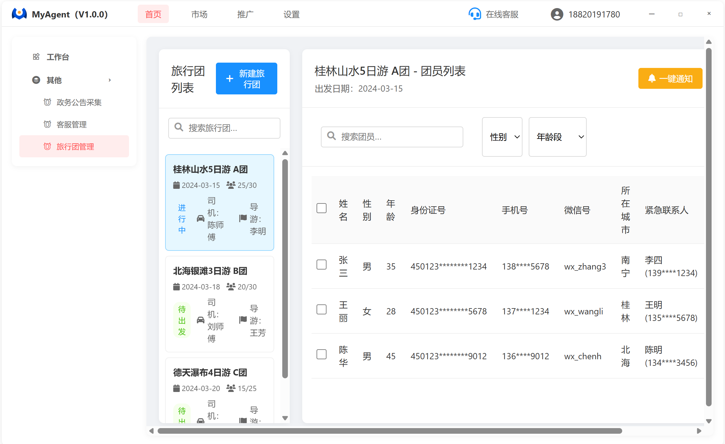The image size is (725, 444).
Task: Open the 性别 filter dropdown
Action: [x=502, y=137]
